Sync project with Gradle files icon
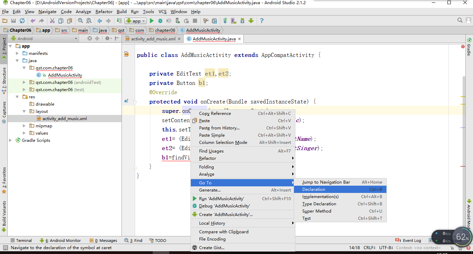Viewport: 473px width, 254px height. 225,21
